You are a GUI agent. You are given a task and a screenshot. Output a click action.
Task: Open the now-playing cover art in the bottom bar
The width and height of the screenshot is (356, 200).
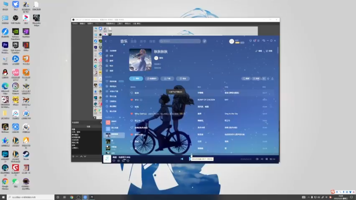pos(107,159)
